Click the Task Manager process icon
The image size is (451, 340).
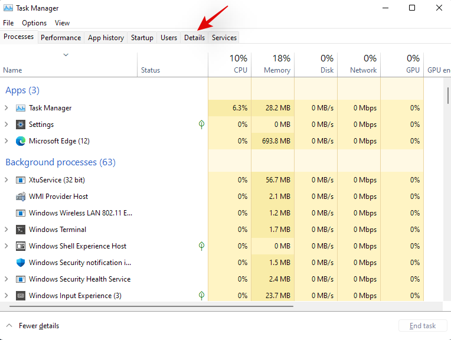[21, 108]
